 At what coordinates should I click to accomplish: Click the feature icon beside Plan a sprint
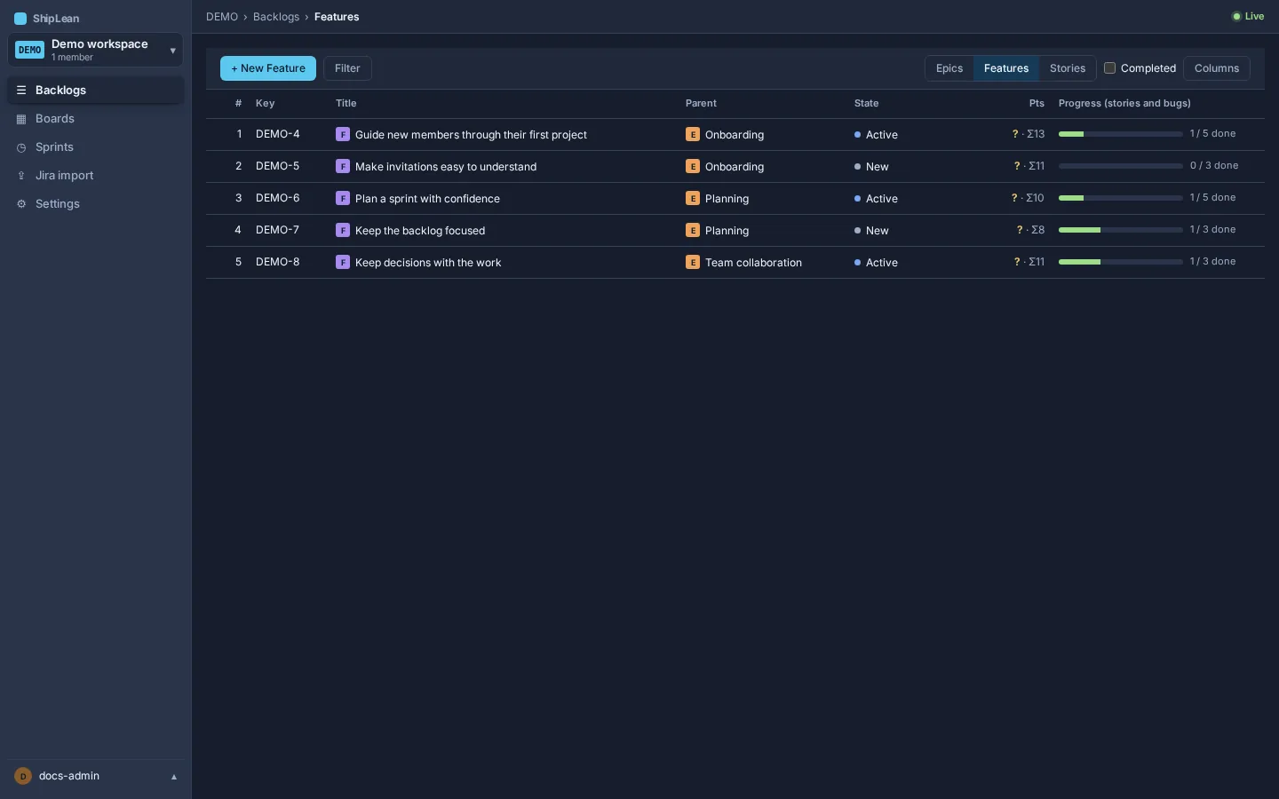[343, 198]
